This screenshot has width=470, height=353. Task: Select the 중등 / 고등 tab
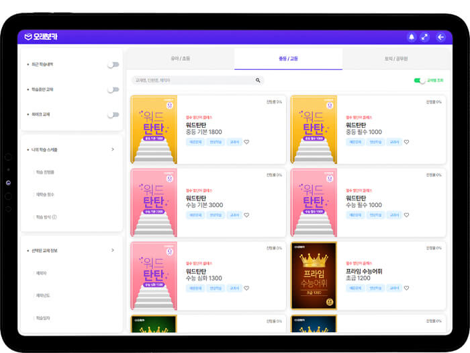coord(288,58)
